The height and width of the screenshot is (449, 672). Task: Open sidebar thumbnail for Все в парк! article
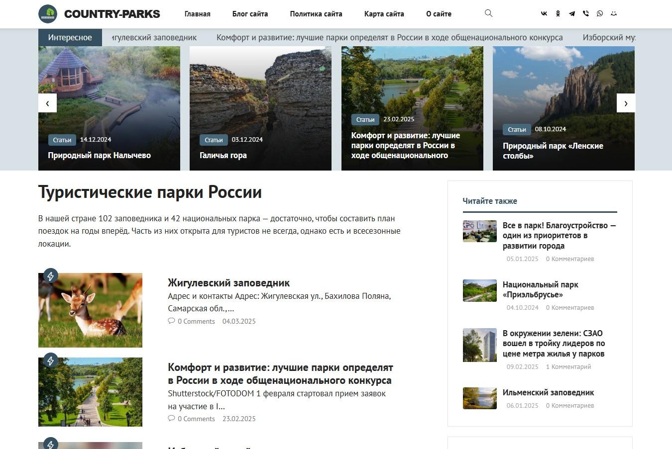click(480, 231)
